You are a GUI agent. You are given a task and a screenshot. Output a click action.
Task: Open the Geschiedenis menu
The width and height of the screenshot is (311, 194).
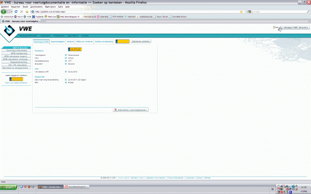click(x=36, y=7)
